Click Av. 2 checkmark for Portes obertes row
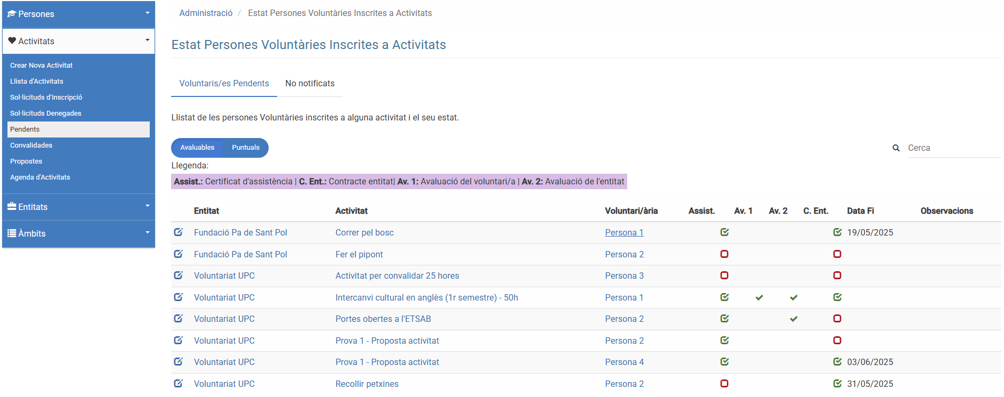The image size is (1004, 397). (x=794, y=319)
